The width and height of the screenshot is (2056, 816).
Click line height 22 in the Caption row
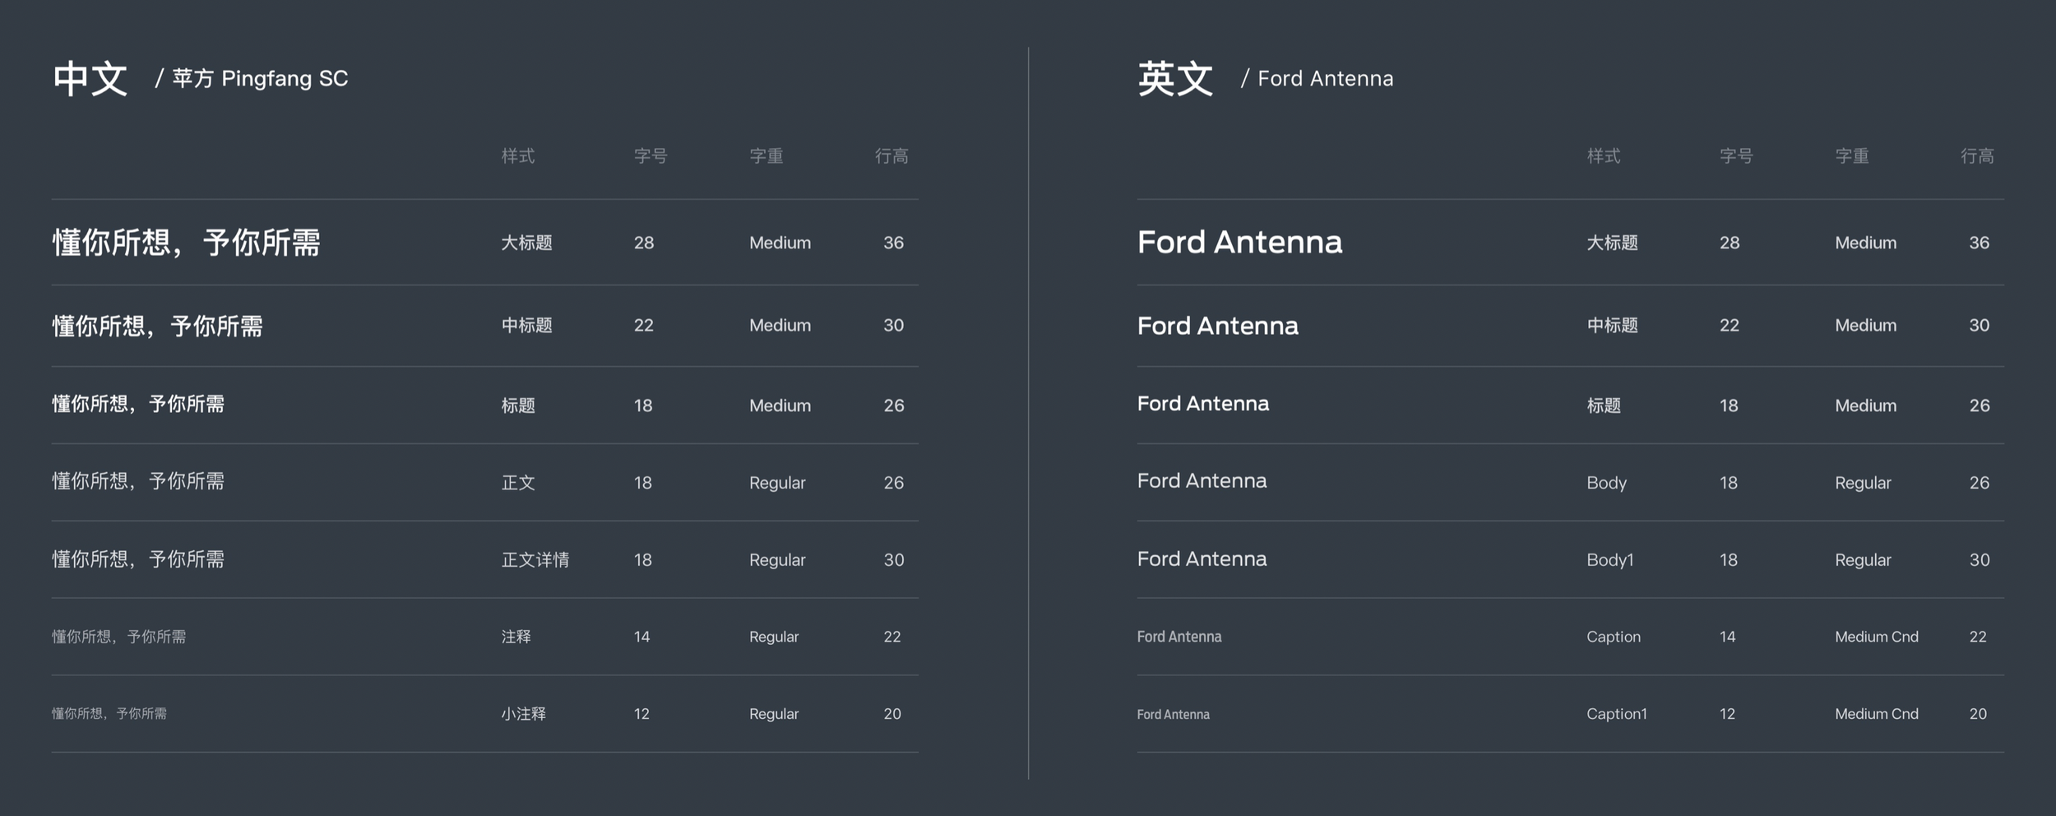1977,637
